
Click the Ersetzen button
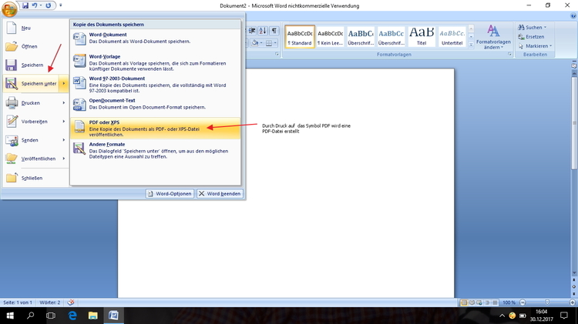coord(531,37)
